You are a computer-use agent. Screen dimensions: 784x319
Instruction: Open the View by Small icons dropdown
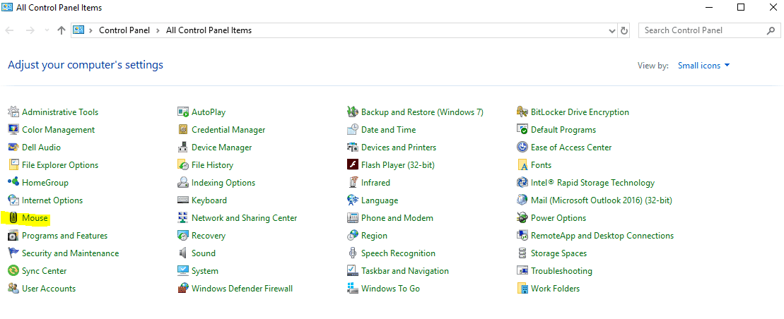pyautogui.click(x=703, y=66)
